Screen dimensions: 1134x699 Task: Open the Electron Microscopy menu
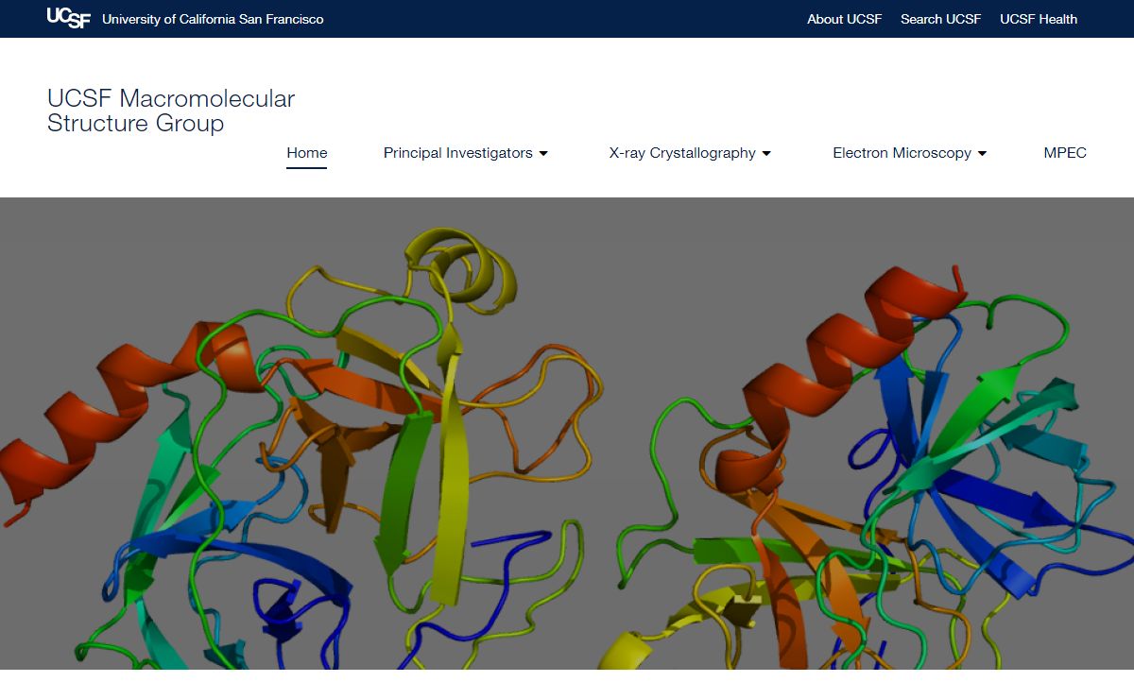coord(902,153)
